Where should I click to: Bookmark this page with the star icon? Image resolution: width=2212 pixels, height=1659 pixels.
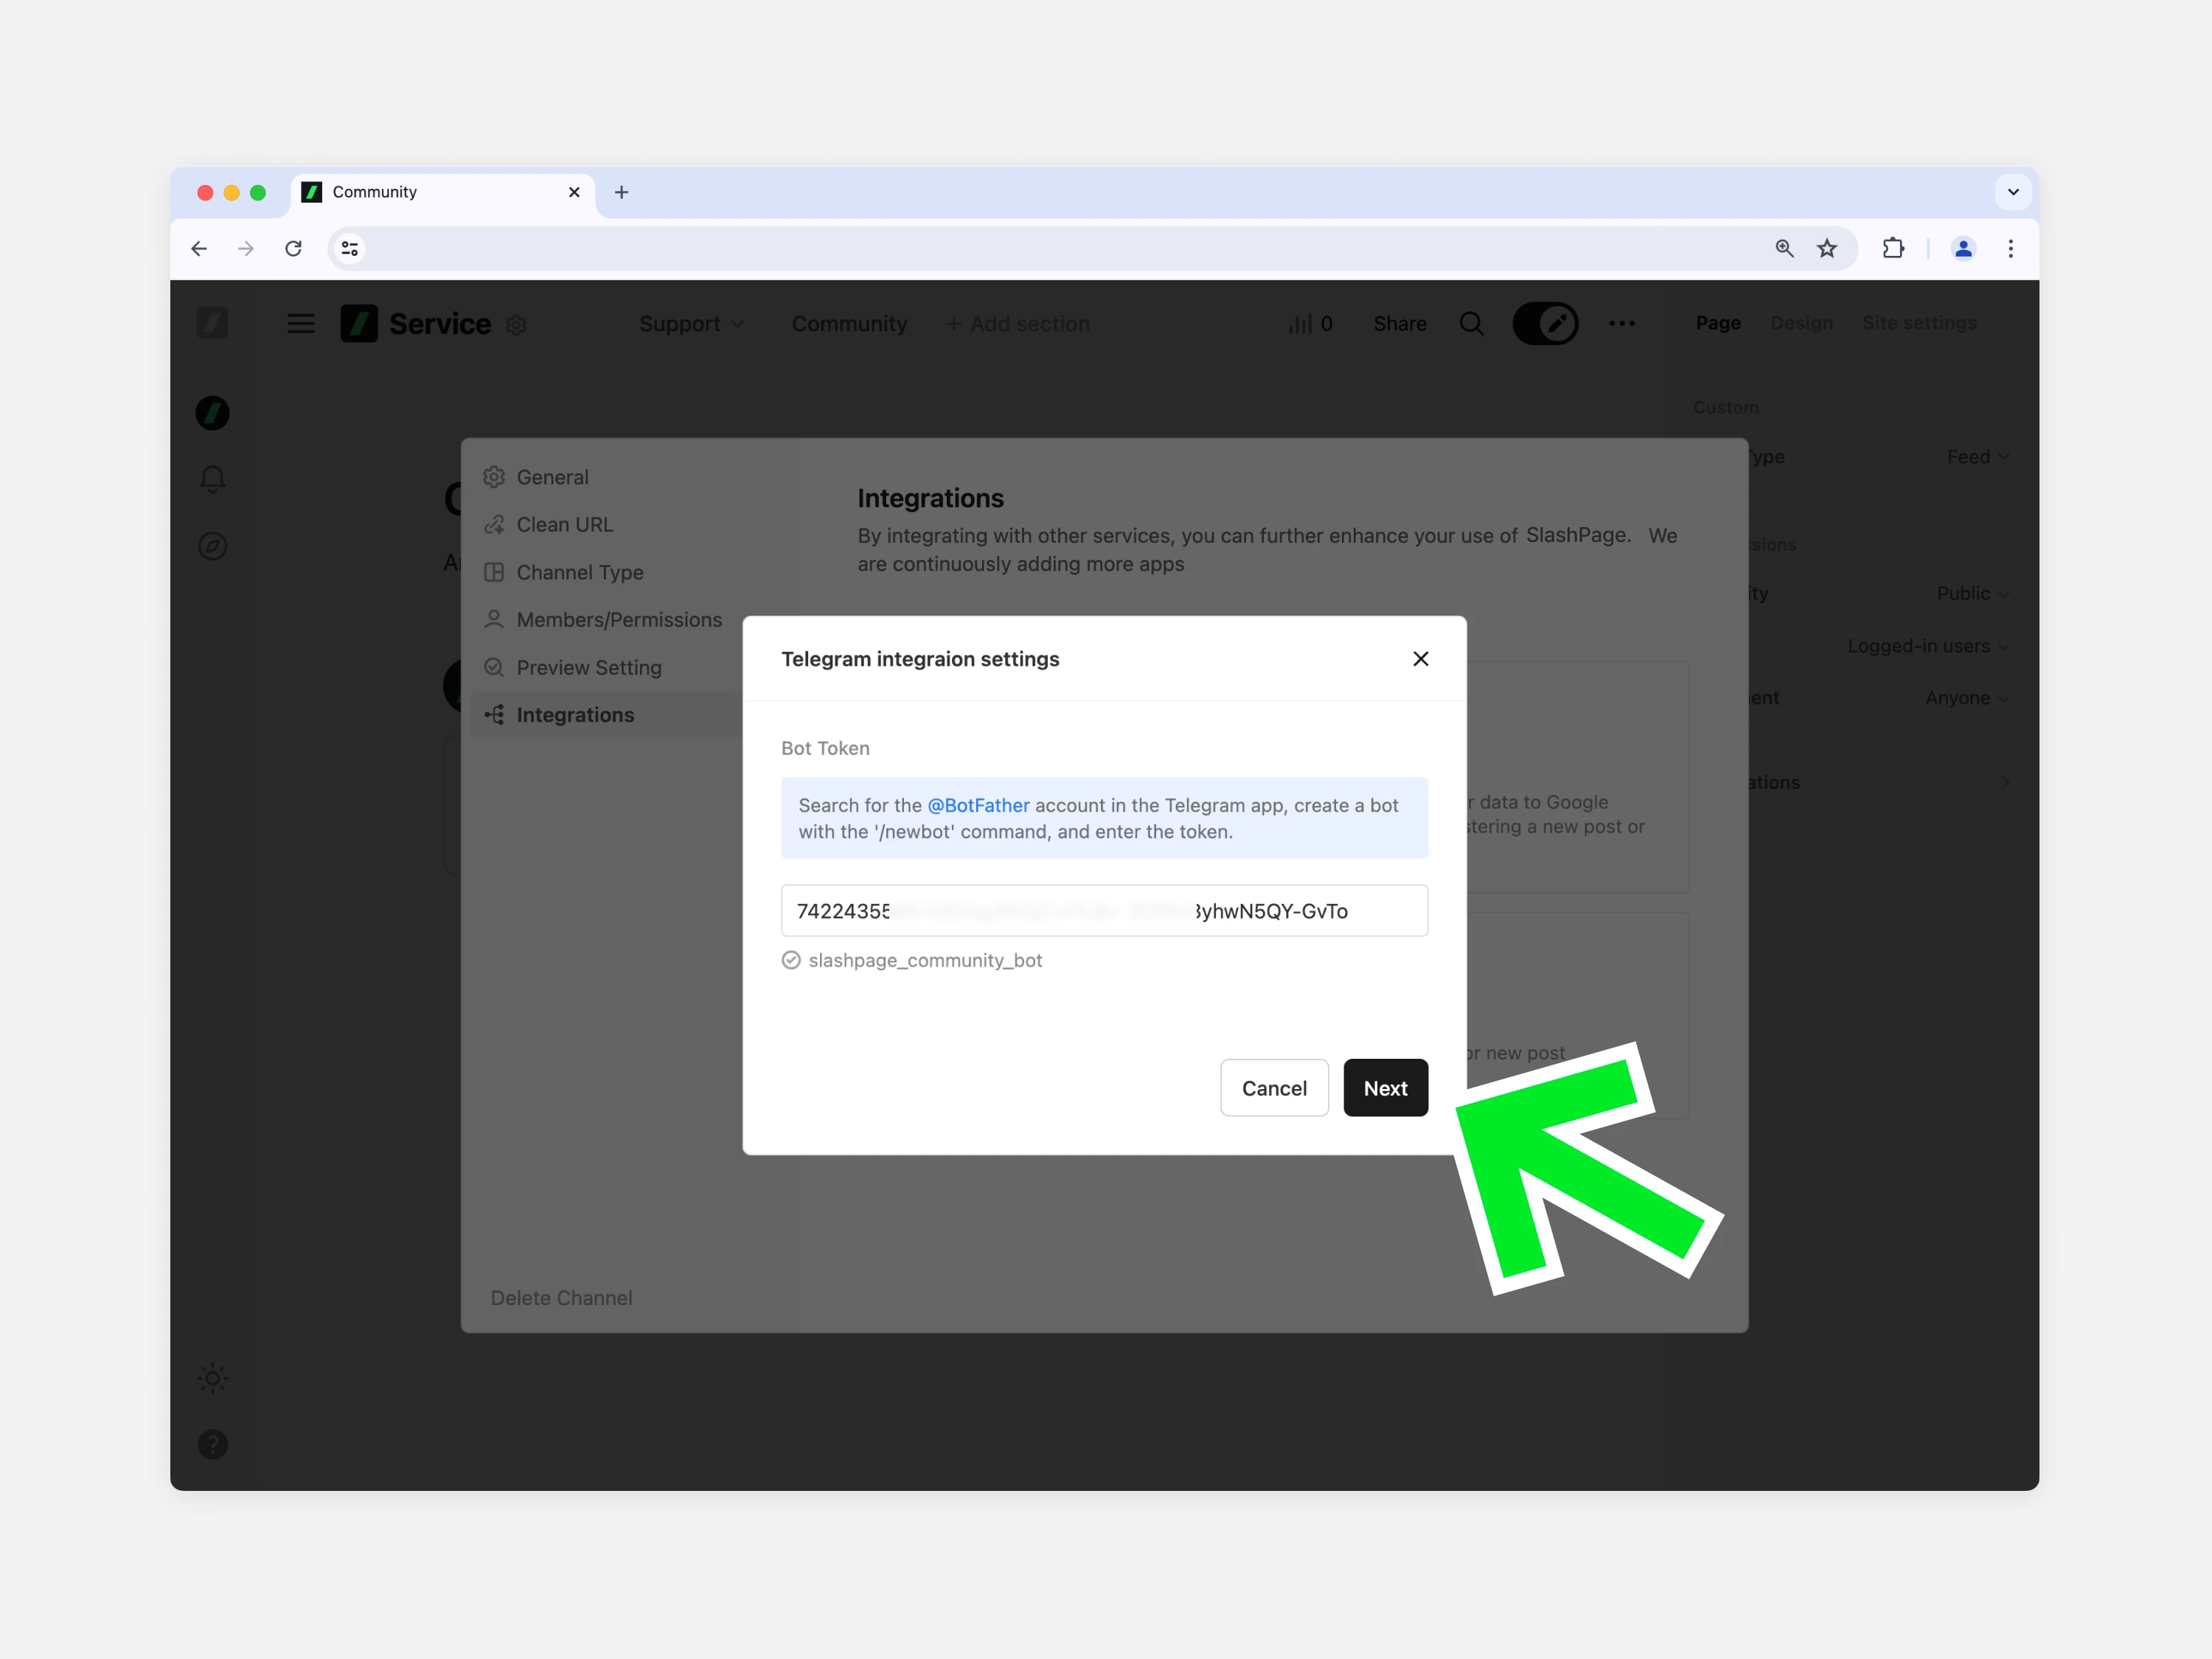[1827, 248]
